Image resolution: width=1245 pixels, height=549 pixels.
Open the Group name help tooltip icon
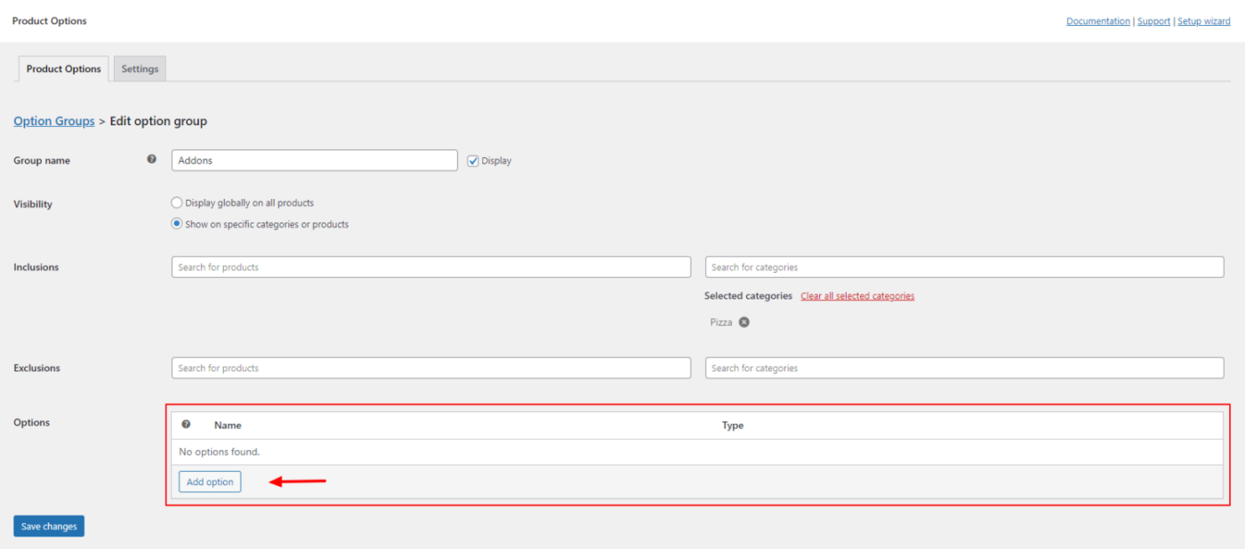pos(151,159)
